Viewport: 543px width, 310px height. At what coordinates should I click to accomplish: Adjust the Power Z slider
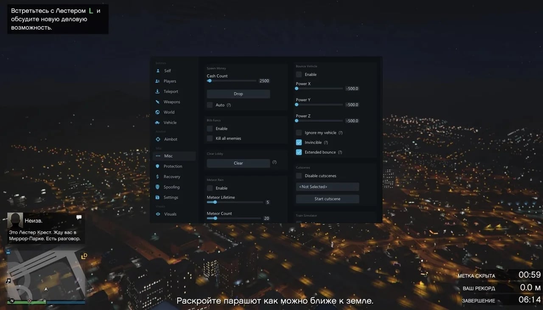319,121
